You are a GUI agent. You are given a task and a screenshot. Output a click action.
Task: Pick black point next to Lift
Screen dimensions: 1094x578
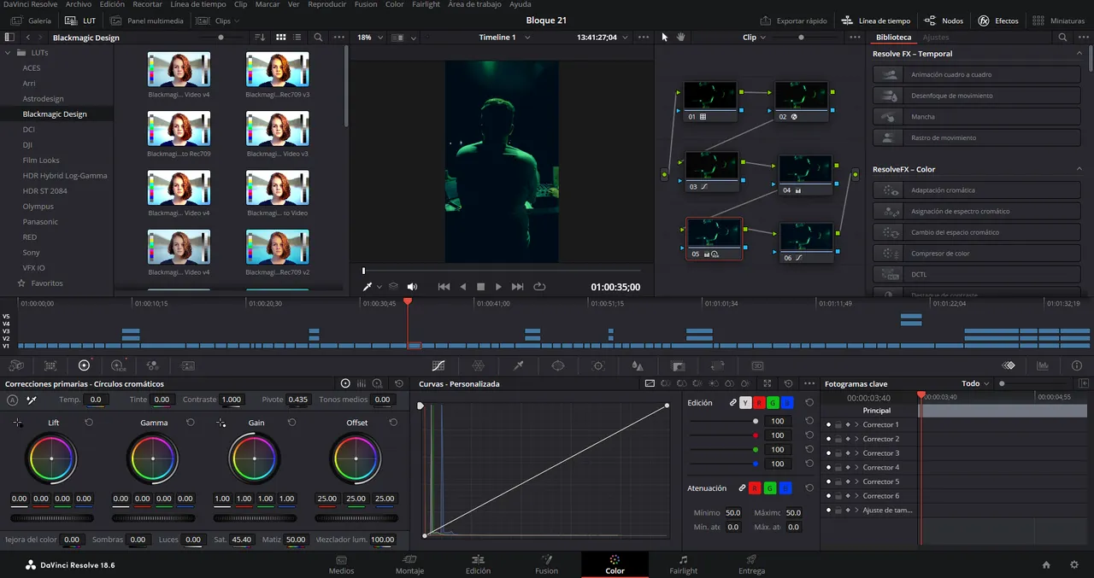tap(18, 423)
